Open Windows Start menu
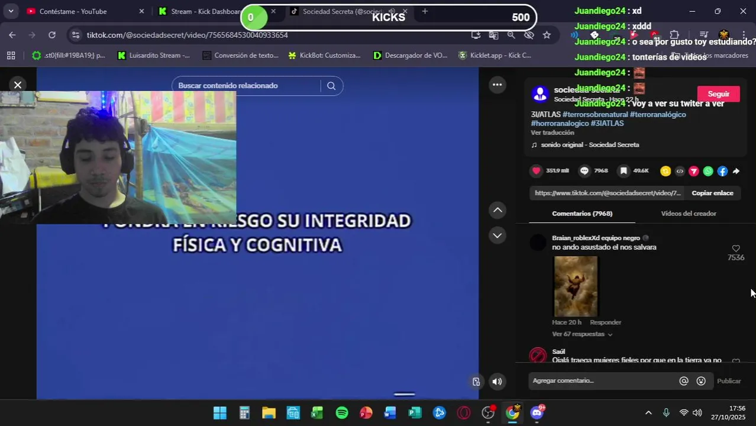Image resolution: width=756 pixels, height=426 pixels. click(220, 413)
